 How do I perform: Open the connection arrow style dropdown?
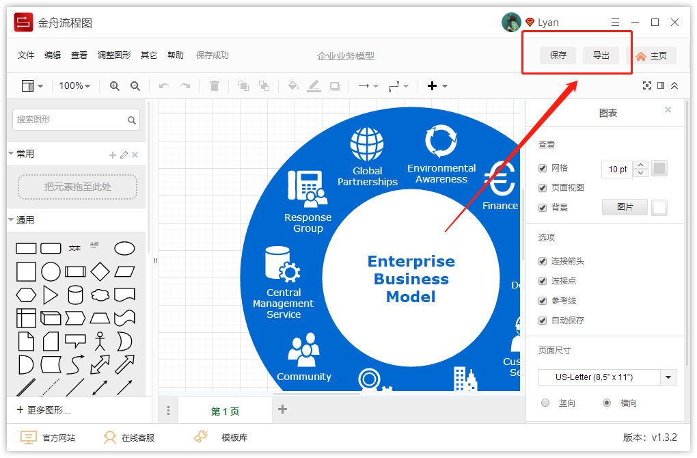(x=368, y=86)
